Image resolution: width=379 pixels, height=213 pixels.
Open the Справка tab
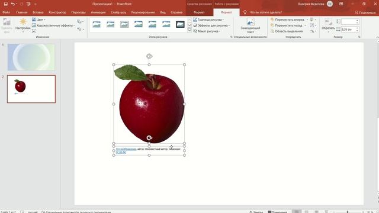coord(176,12)
